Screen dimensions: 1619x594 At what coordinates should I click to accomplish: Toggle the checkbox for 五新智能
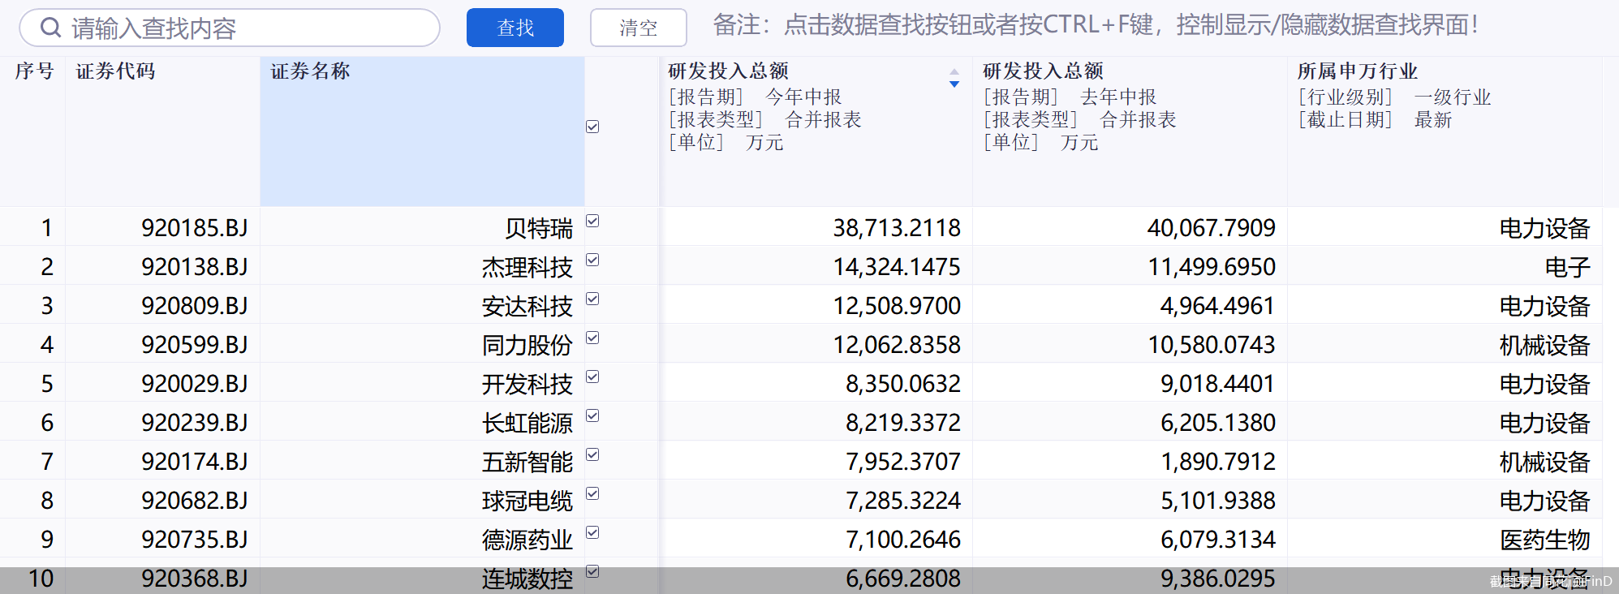(592, 454)
